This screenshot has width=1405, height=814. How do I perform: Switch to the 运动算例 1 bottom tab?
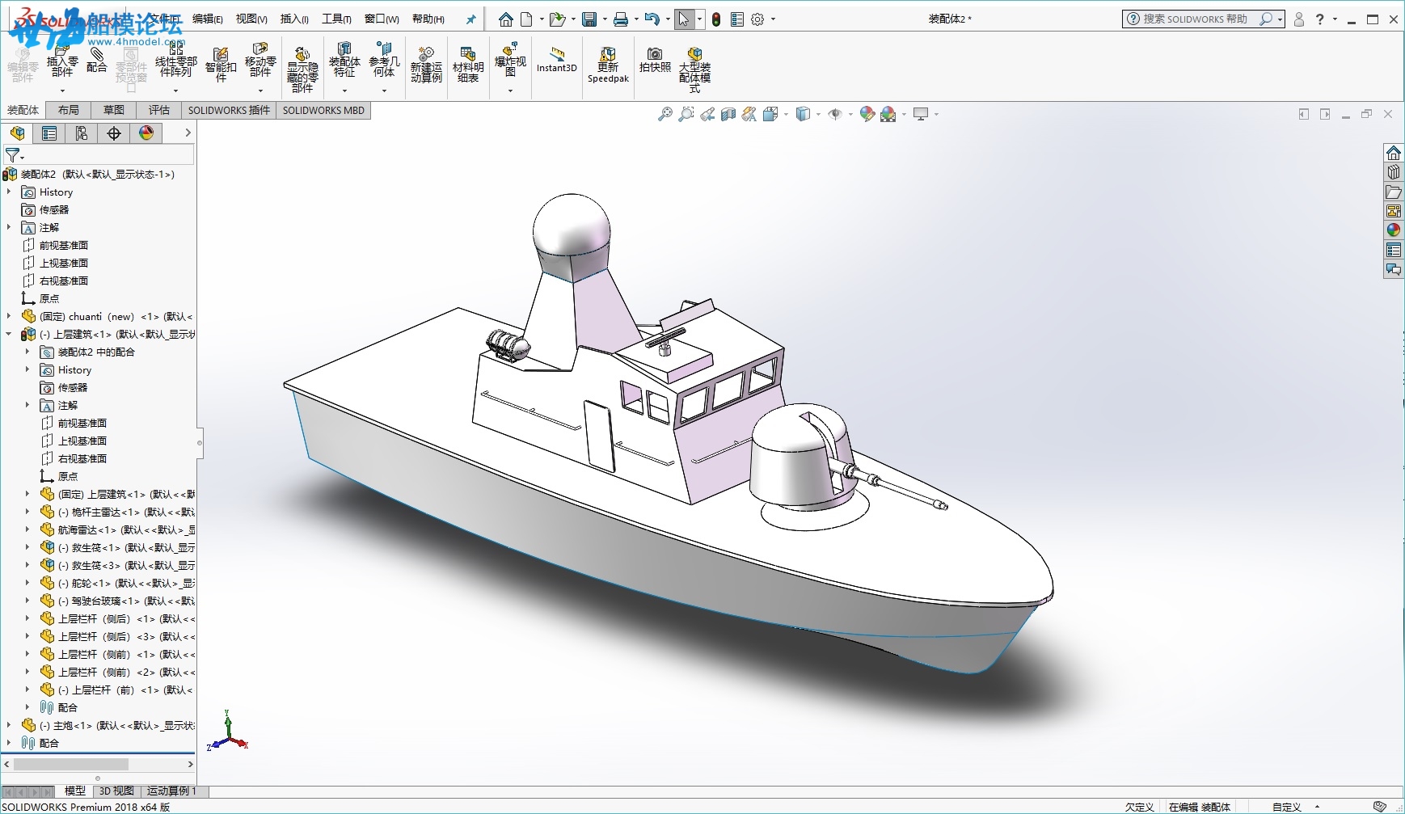pos(171,791)
